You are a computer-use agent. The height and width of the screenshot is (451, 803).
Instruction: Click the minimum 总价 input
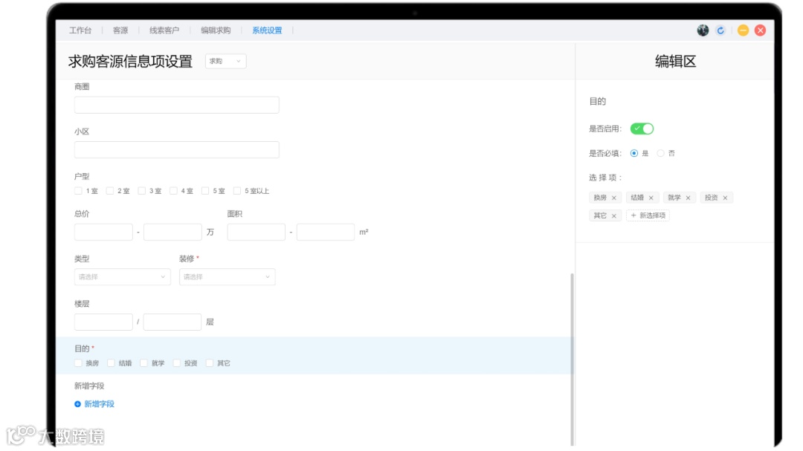[103, 232]
